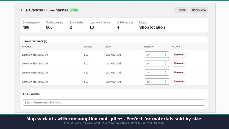Image resolution: width=229 pixels, height=129 pixels.
Task: Click the Refresh button
Action: pos(181,10)
